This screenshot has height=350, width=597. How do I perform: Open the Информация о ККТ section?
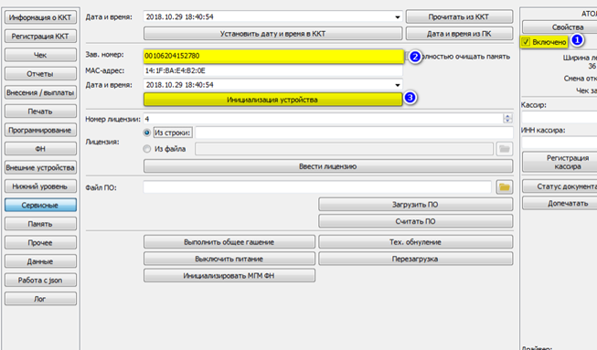(x=40, y=17)
